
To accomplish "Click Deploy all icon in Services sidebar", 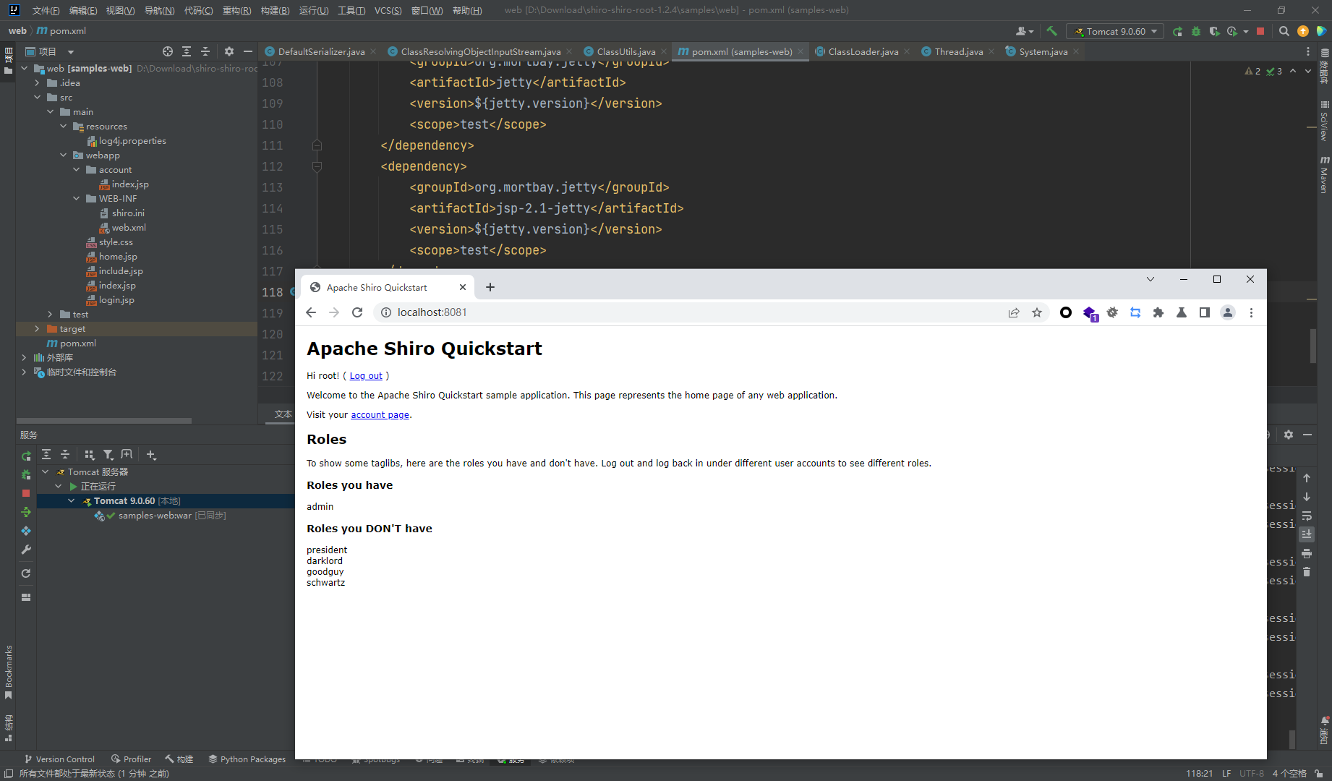I will click(x=26, y=512).
